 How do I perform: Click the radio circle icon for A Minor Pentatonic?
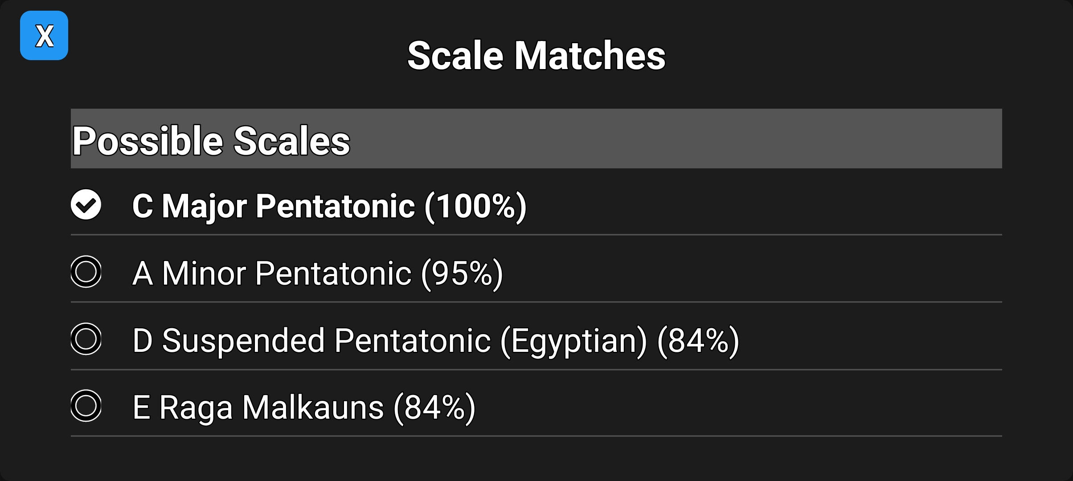[86, 273]
